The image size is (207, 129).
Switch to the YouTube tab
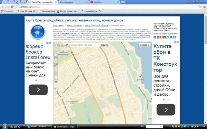tap(105, 2)
